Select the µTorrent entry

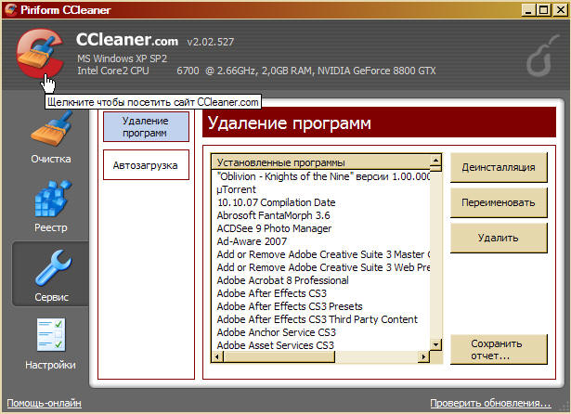coord(321,189)
